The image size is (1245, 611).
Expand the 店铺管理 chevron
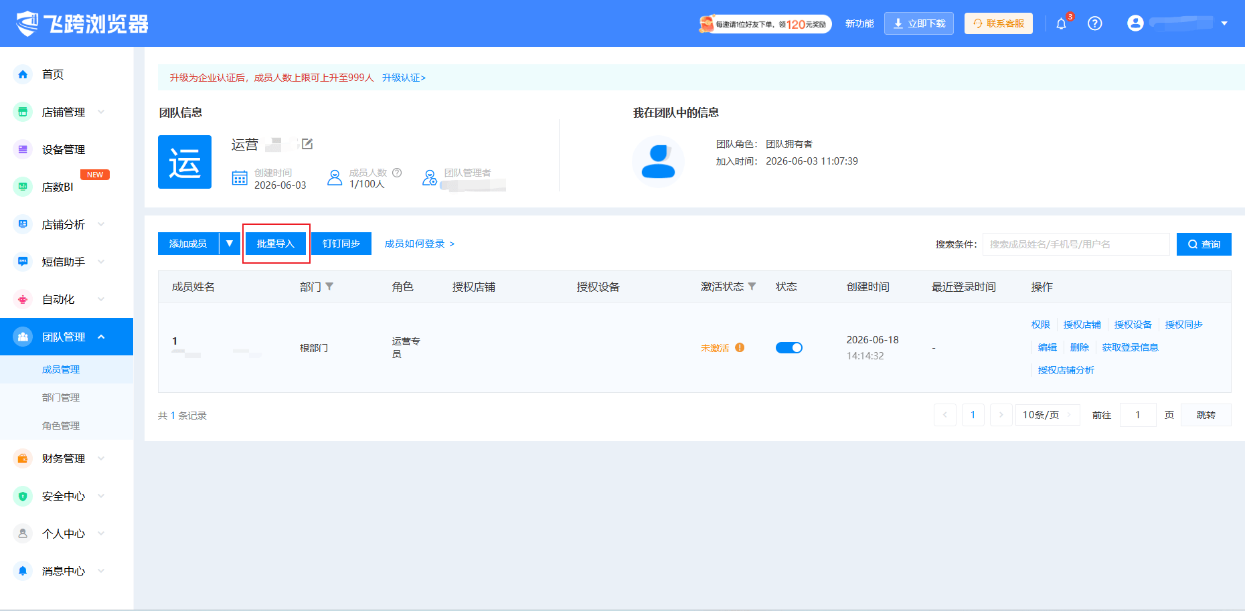pyautogui.click(x=101, y=112)
